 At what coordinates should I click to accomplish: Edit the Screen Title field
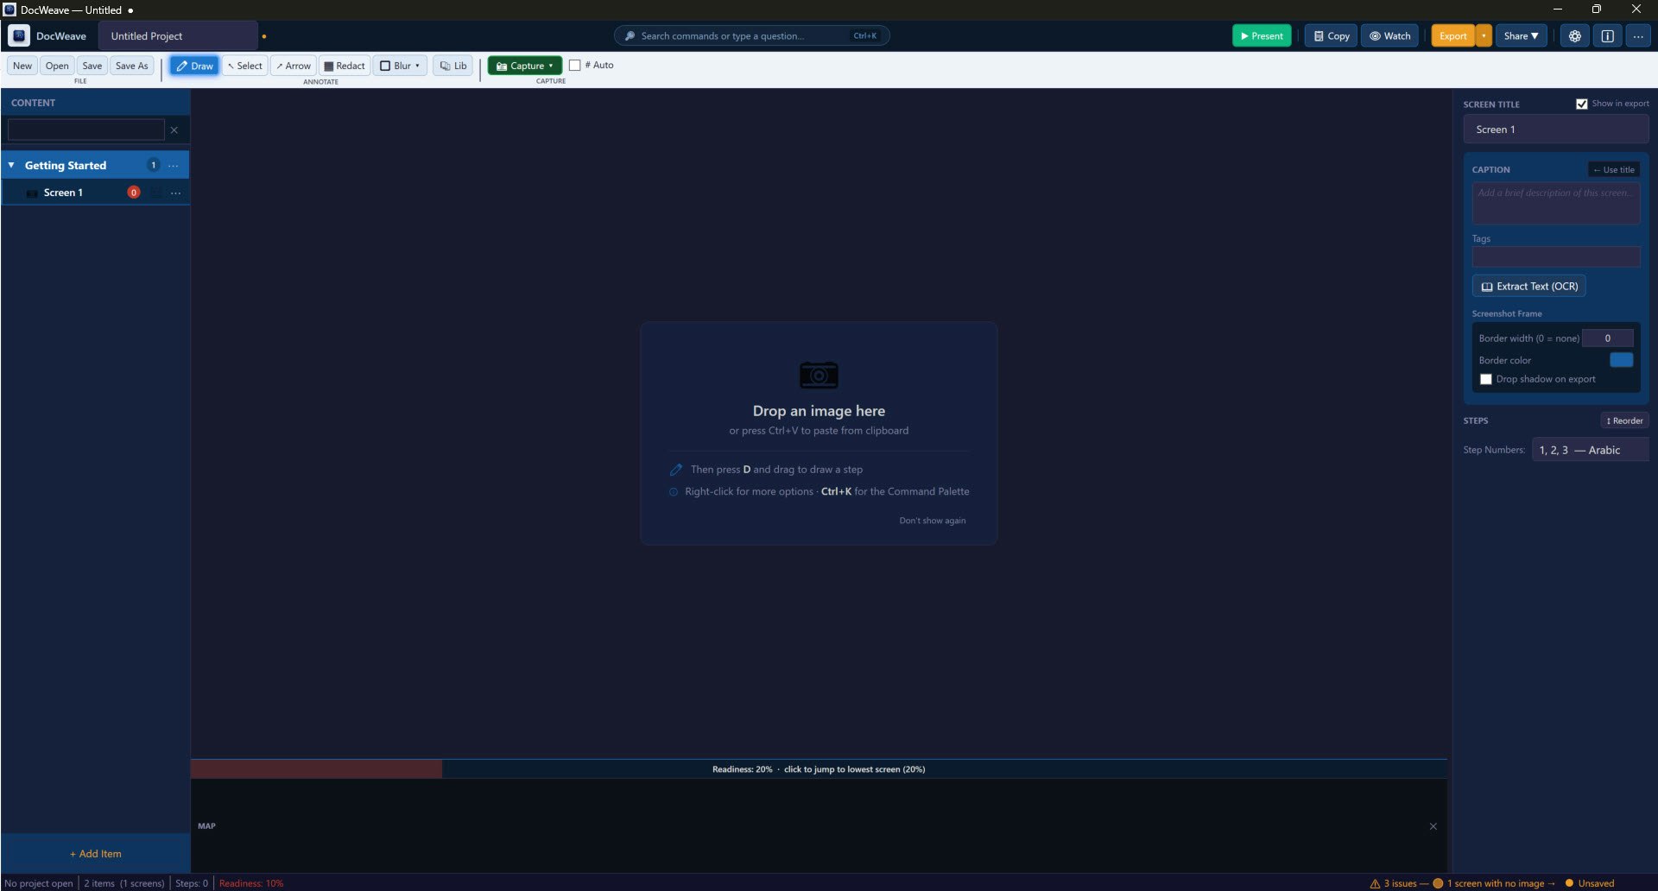click(x=1555, y=130)
